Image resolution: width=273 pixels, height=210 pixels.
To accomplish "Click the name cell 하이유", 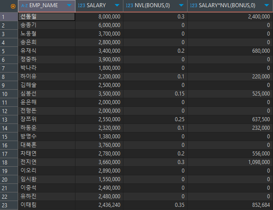I will point(47,77).
